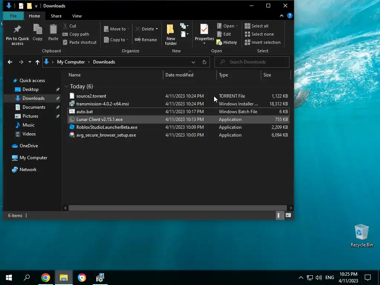The height and width of the screenshot is (285, 380).
Task: Open the Copy to dropdown
Action: coord(116,40)
